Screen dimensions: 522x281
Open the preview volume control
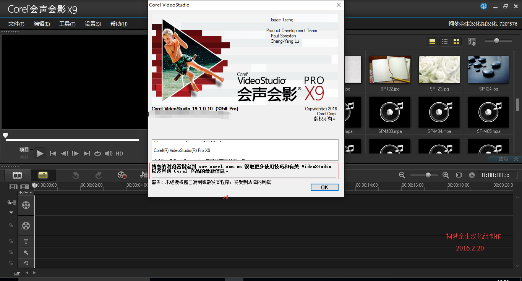pos(109,153)
